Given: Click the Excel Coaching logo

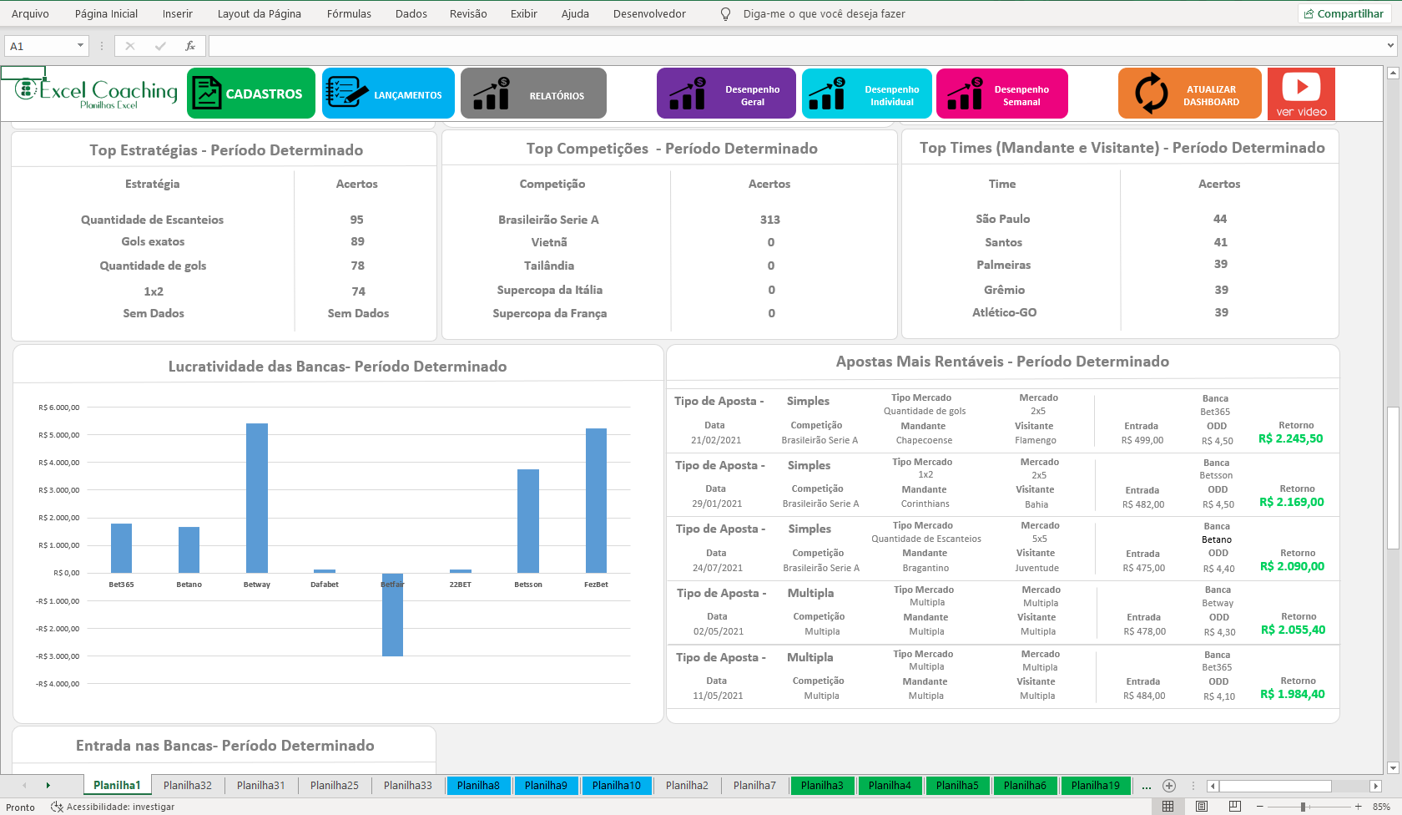Looking at the screenshot, I should pos(96,92).
